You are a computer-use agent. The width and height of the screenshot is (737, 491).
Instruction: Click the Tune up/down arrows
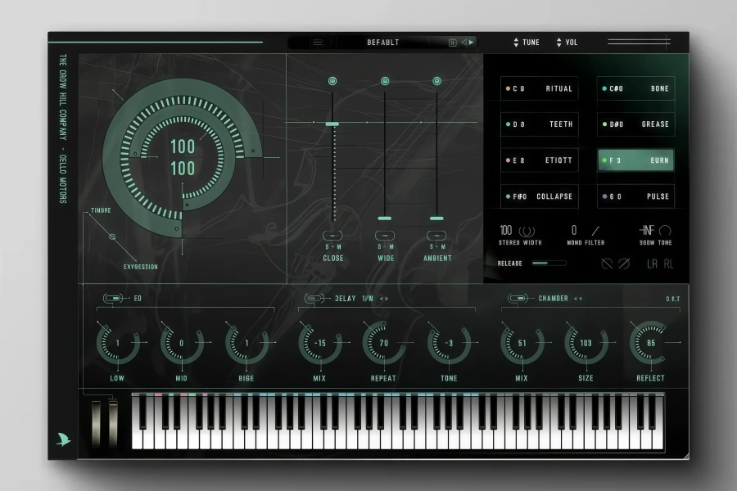coord(516,43)
